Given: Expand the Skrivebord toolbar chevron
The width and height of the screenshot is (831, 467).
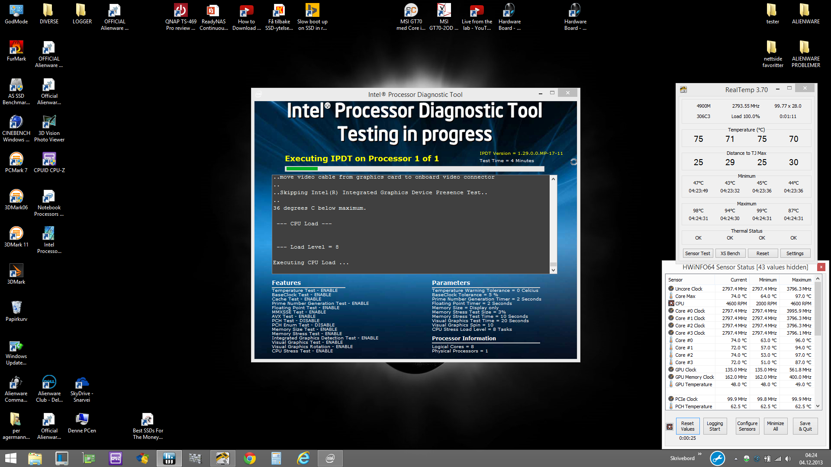Looking at the screenshot, I should point(700,454).
